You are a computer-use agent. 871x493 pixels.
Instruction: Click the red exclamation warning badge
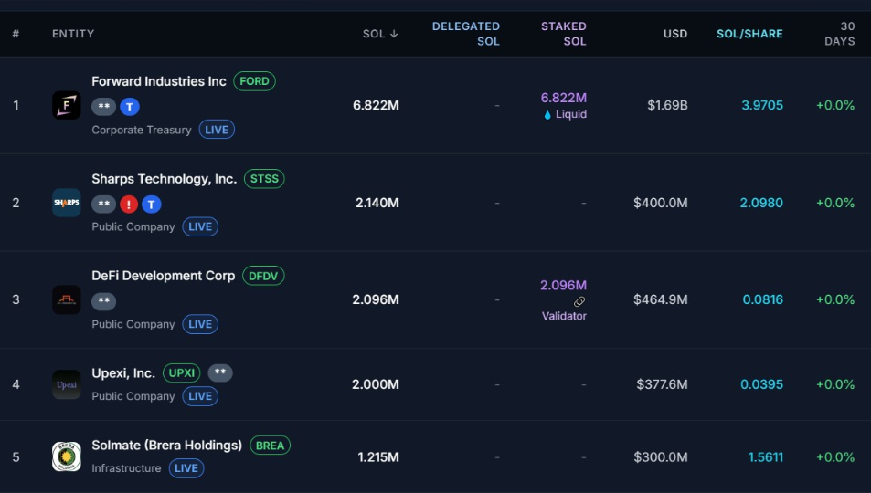click(129, 204)
